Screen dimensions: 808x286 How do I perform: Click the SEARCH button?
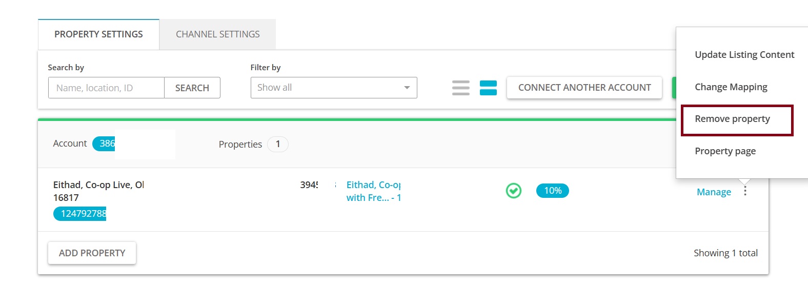pyautogui.click(x=192, y=88)
